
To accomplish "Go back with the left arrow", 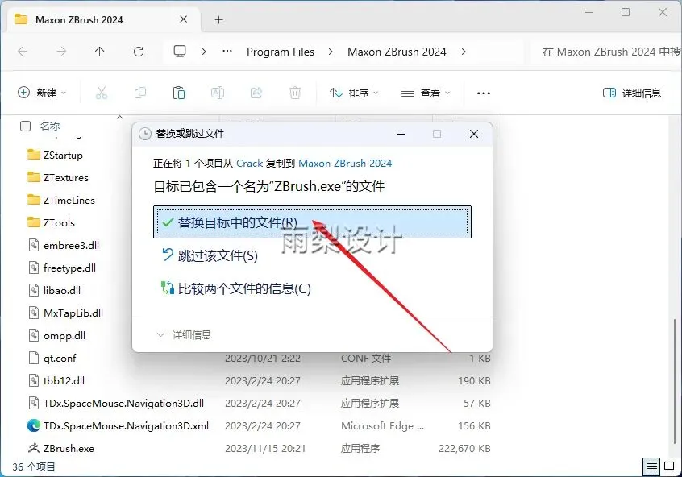I will click(x=23, y=52).
